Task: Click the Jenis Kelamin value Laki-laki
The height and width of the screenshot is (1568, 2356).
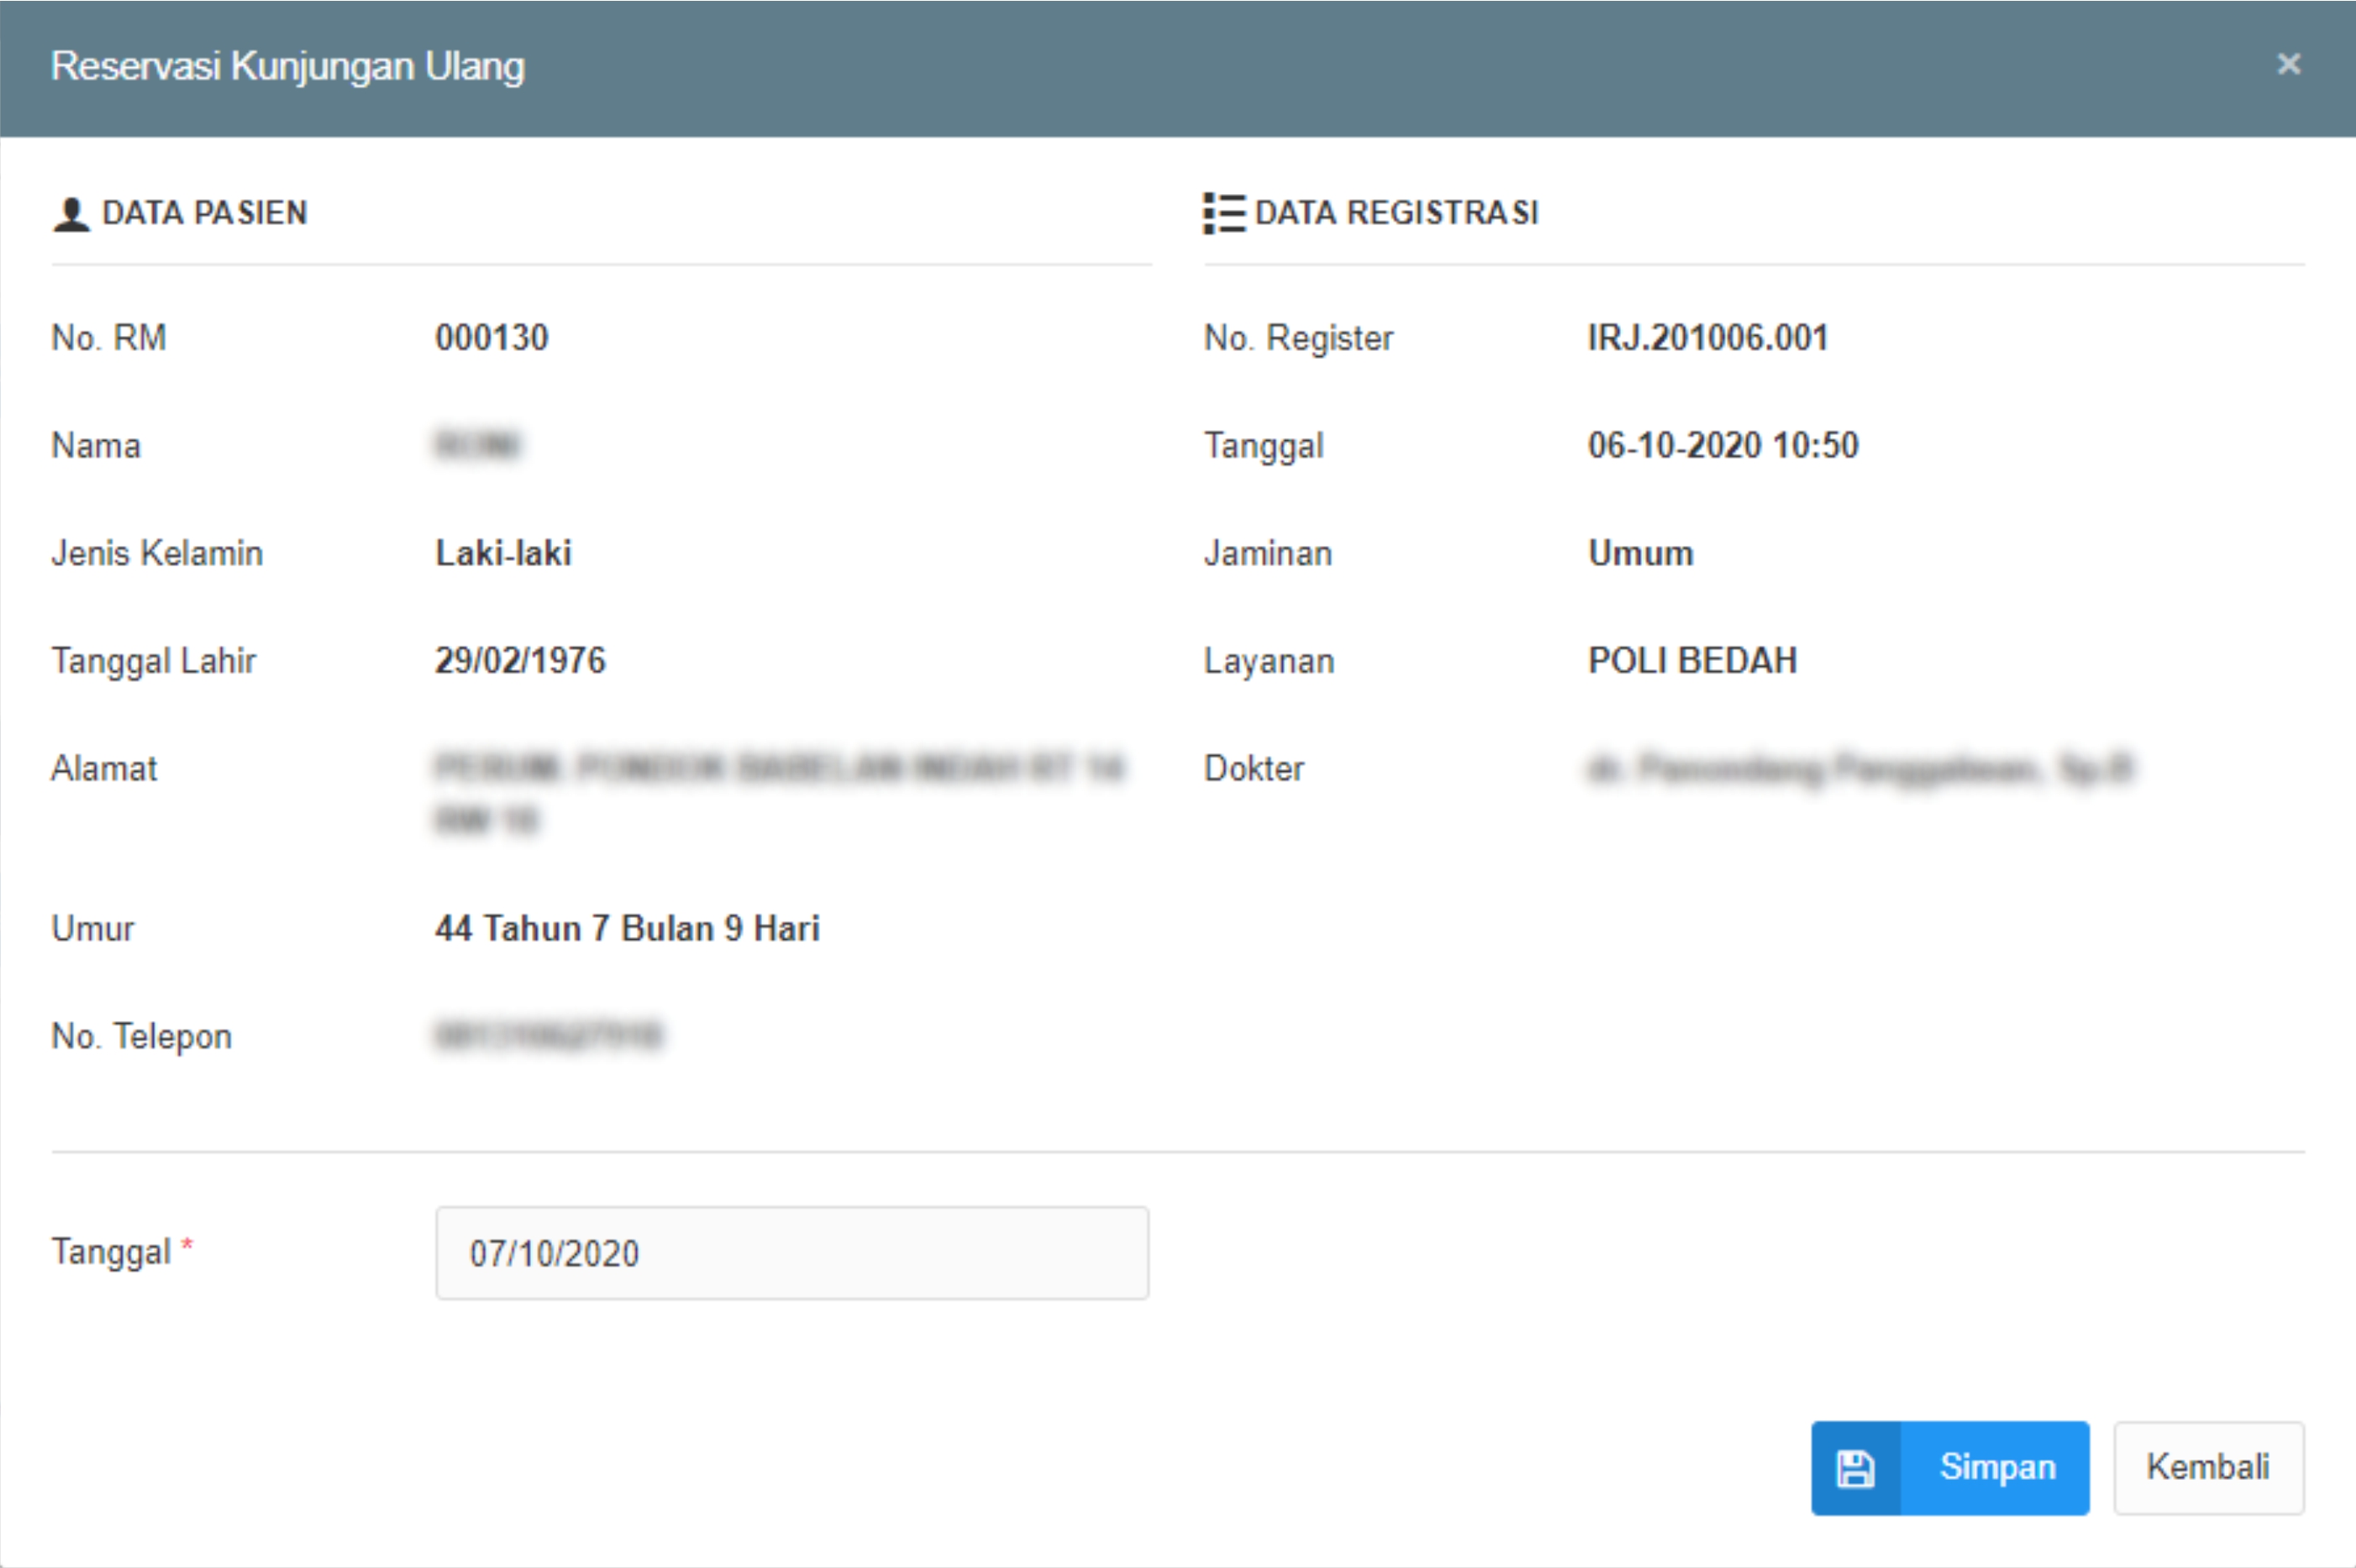Action: [503, 553]
